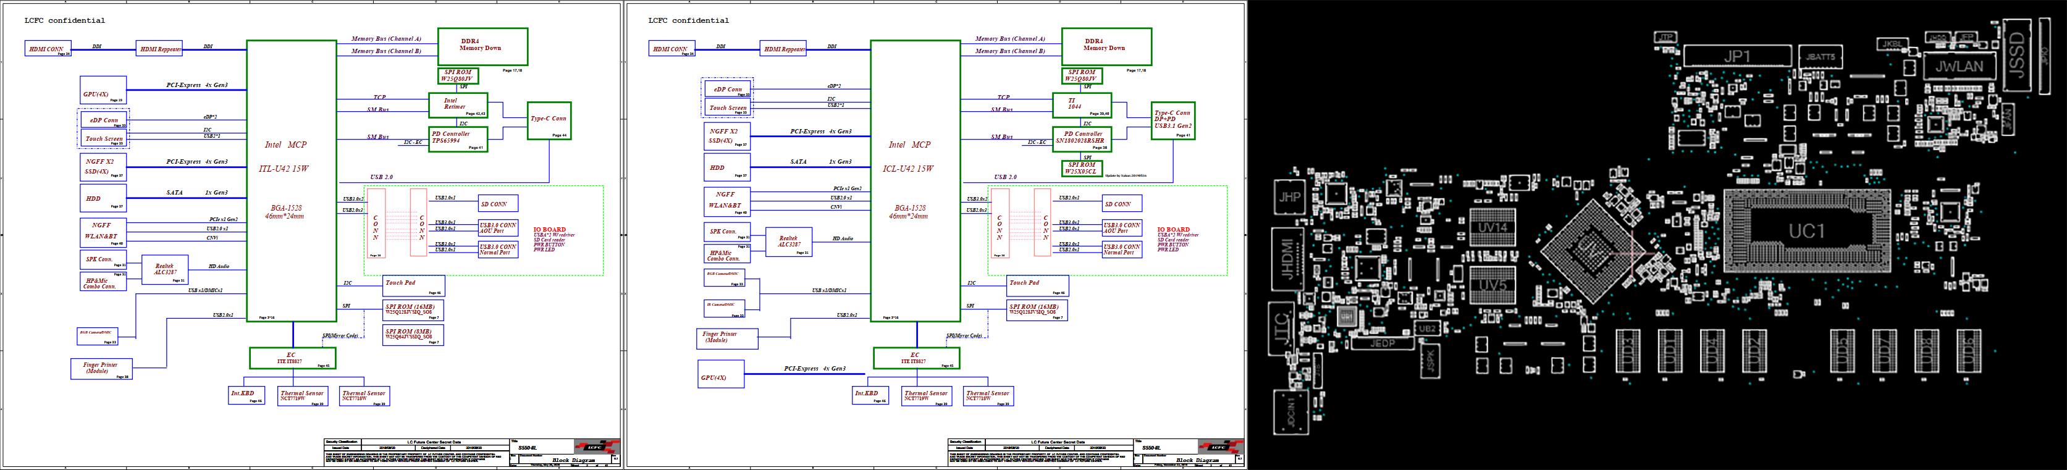2067x470 pixels.
Task: Click EC ITE IT8827 block in ITL-U42 diagram
Action: point(293,358)
